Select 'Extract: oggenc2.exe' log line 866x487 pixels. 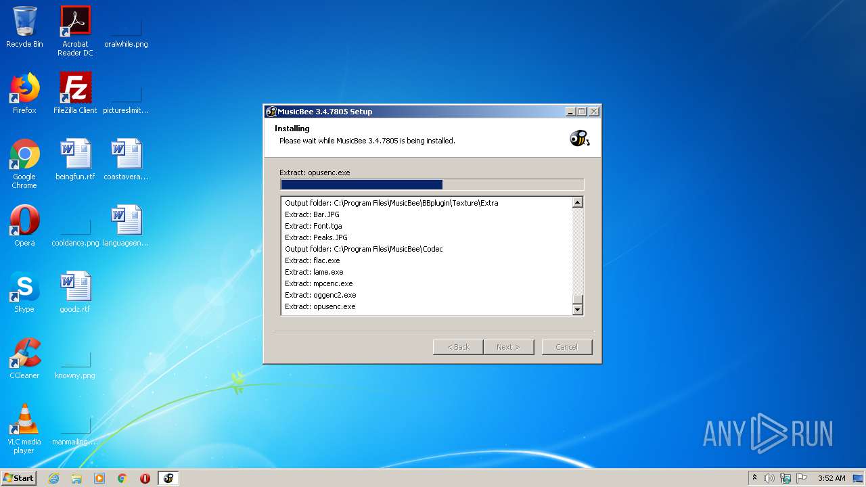coord(320,295)
